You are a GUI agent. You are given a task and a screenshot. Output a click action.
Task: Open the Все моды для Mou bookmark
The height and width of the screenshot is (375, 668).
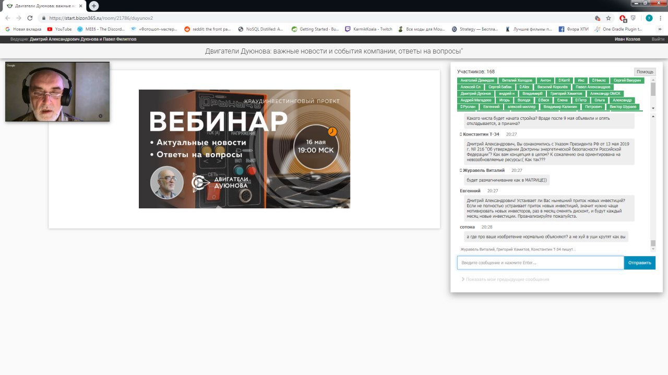click(421, 29)
